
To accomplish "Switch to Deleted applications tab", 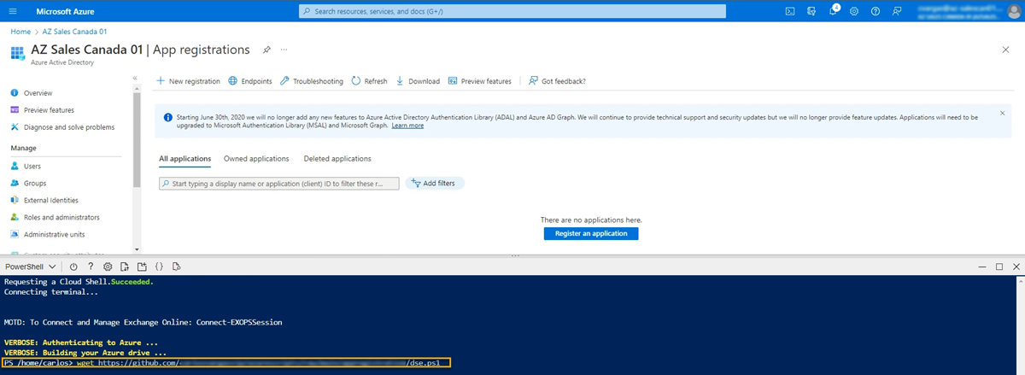I will [x=337, y=159].
